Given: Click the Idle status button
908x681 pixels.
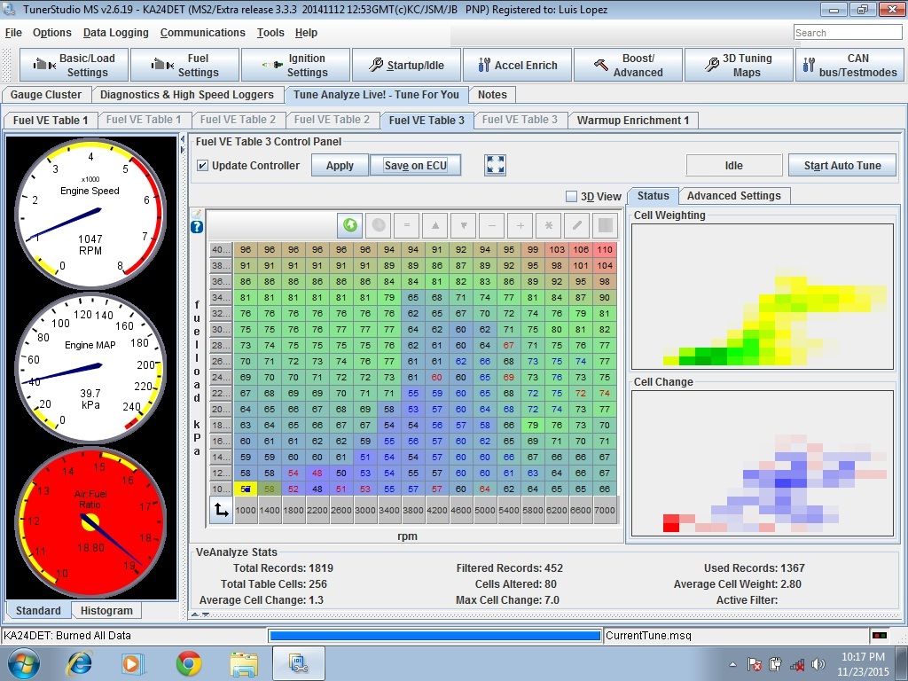Looking at the screenshot, I should 733,166.
